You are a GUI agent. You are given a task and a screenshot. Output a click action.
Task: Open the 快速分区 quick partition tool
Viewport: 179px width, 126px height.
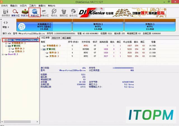pyautogui.click(x=35, y=13)
